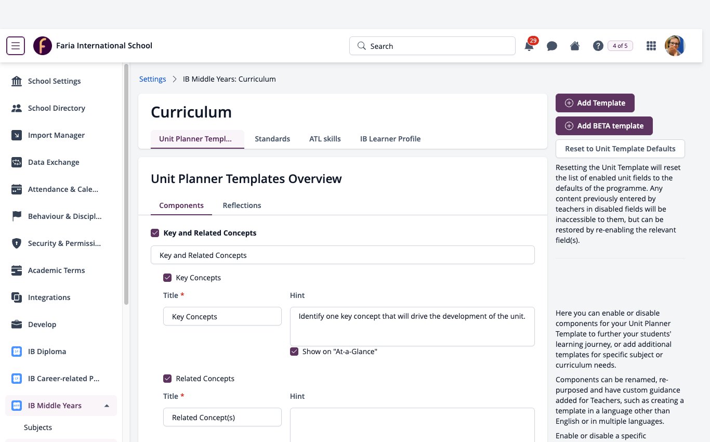Image resolution: width=710 pixels, height=442 pixels.
Task: Follow the Settings breadcrumb link
Action: click(152, 79)
